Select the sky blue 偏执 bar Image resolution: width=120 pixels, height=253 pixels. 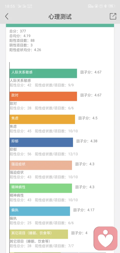40,211
